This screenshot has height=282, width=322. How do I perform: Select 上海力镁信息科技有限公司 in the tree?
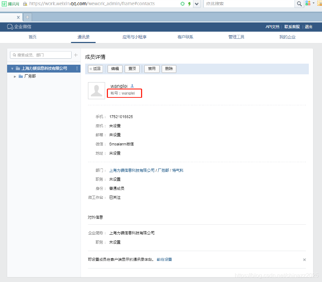(x=44, y=68)
